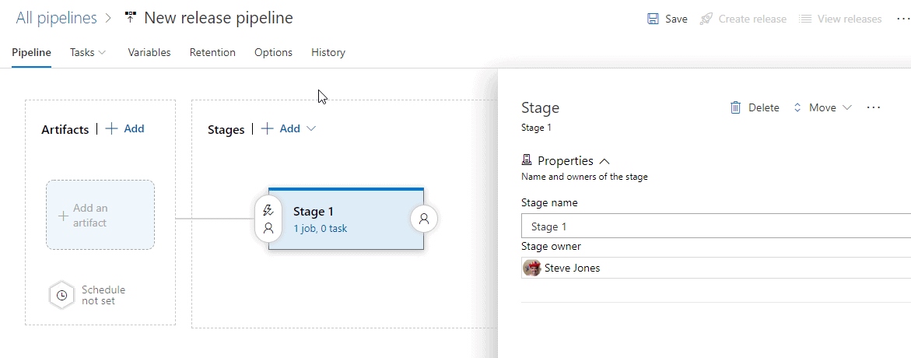Expand the Tasks tab dropdown

pos(88,53)
